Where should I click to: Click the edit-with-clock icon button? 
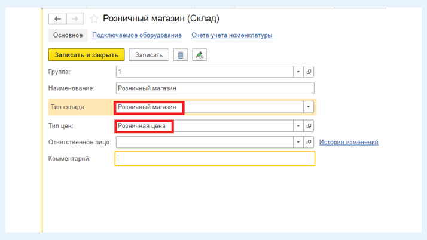[199, 55]
